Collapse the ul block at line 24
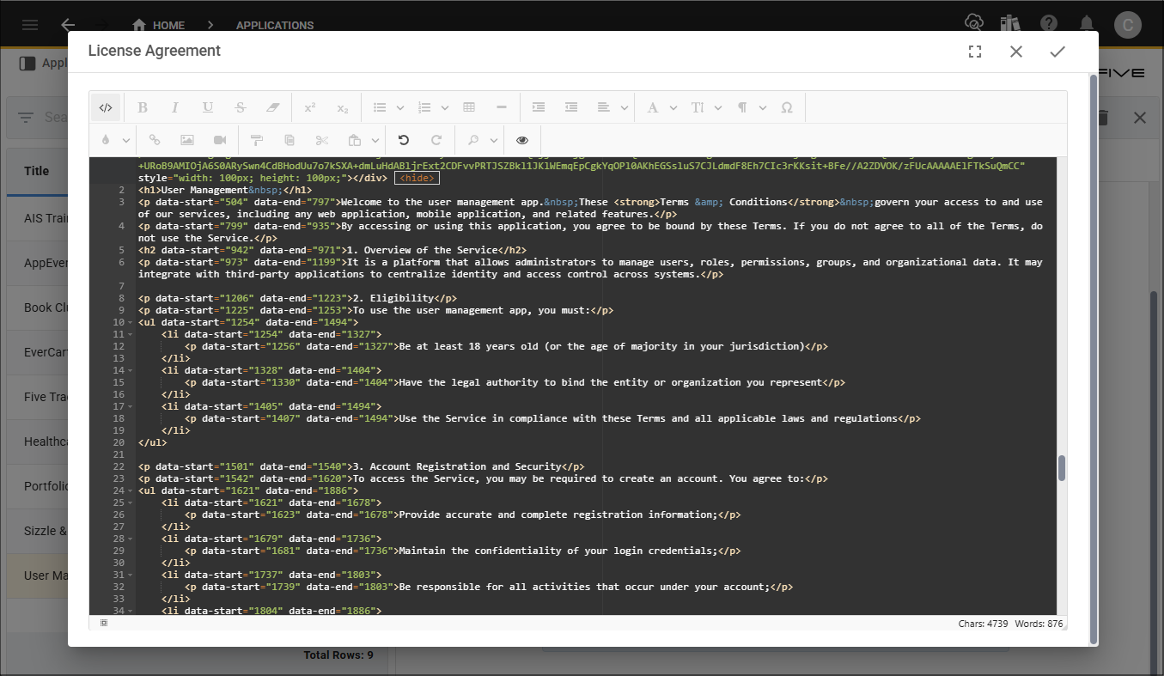The image size is (1164, 676). tap(130, 491)
